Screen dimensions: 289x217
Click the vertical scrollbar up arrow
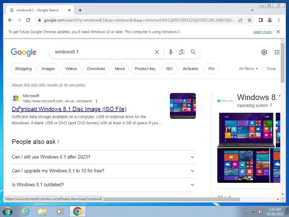tap(283, 41)
